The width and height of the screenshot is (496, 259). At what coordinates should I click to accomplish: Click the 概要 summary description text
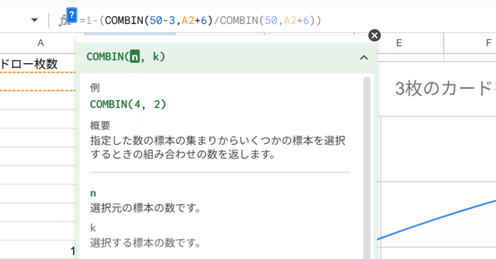coord(217,148)
